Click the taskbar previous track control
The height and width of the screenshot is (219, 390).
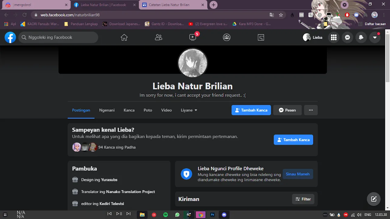[x=109, y=214]
